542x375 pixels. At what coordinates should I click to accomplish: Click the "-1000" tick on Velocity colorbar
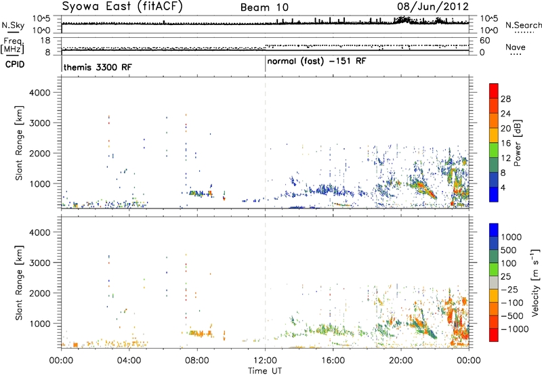(514, 329)
